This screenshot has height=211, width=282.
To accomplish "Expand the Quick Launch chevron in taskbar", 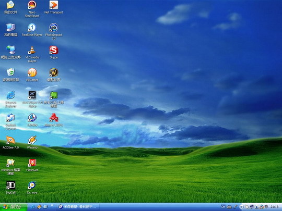I will click(x=52, y=205).
